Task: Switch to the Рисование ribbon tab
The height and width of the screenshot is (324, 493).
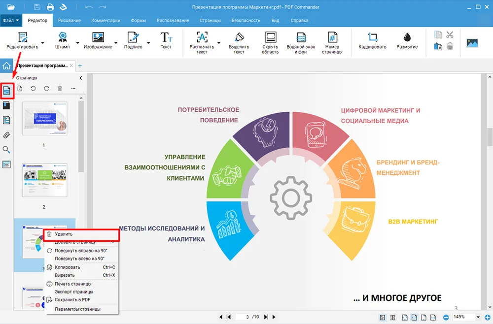Action: (x=70, y=21)
